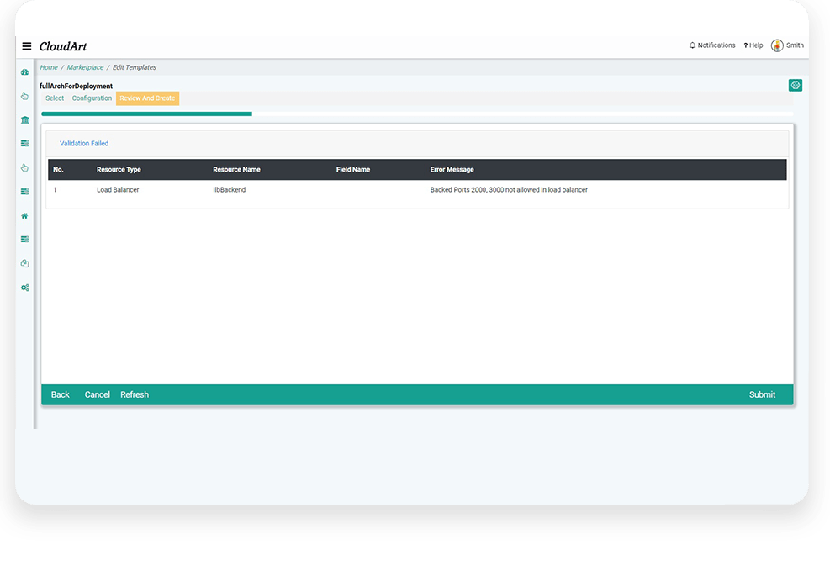Click the copy documents sidebar icon

(x=25, y=263)
